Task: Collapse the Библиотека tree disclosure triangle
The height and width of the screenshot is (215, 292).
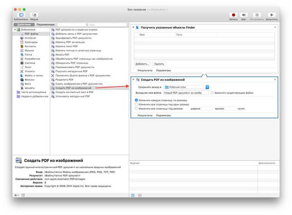Action: click(15, 30)
